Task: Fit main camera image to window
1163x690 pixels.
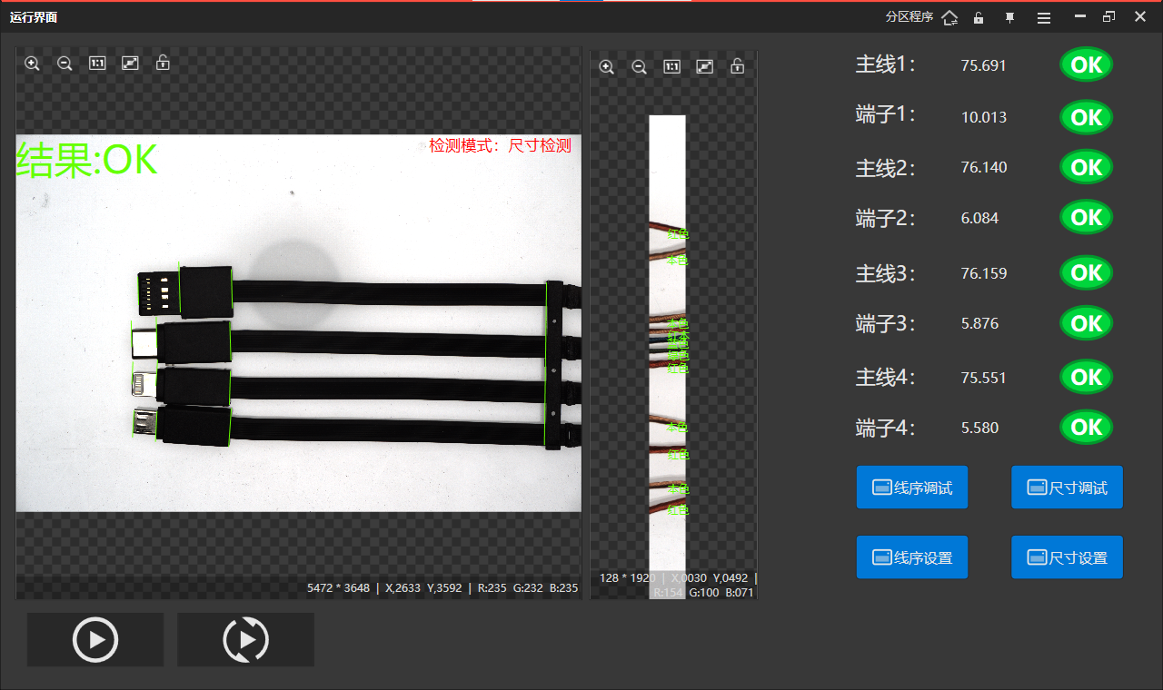Action: pyautogui.click(x=130, y=64)
